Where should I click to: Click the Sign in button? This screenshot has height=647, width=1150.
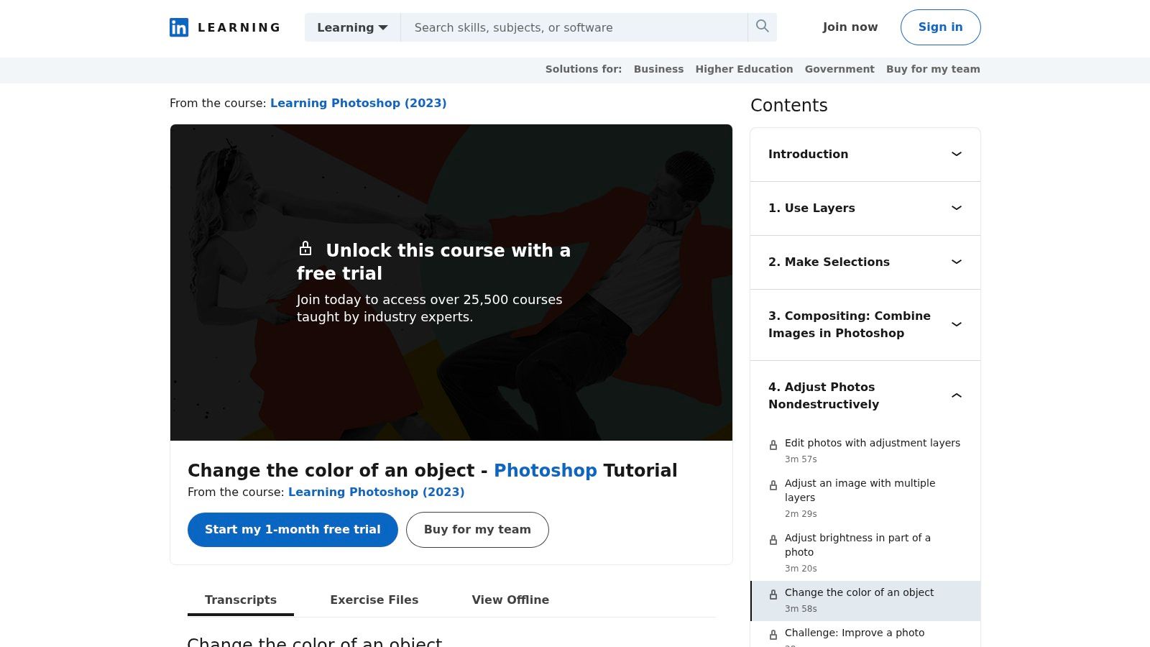[940, 27]
